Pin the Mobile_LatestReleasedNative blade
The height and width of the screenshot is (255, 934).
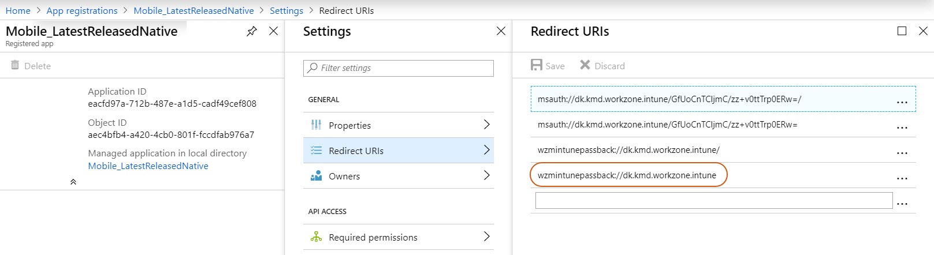point(251,32)
